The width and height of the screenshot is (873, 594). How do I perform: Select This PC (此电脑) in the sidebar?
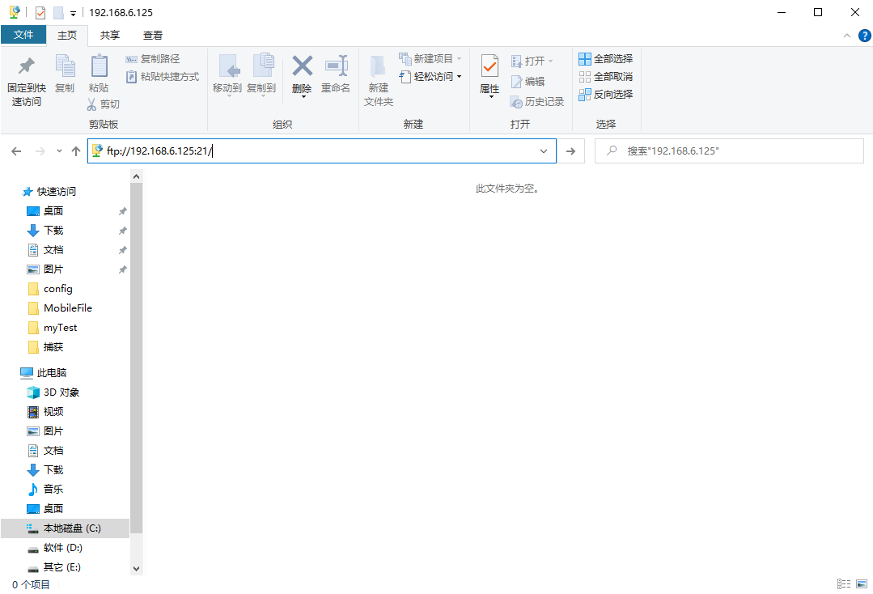pyautogui.click(x=44, y=373)
